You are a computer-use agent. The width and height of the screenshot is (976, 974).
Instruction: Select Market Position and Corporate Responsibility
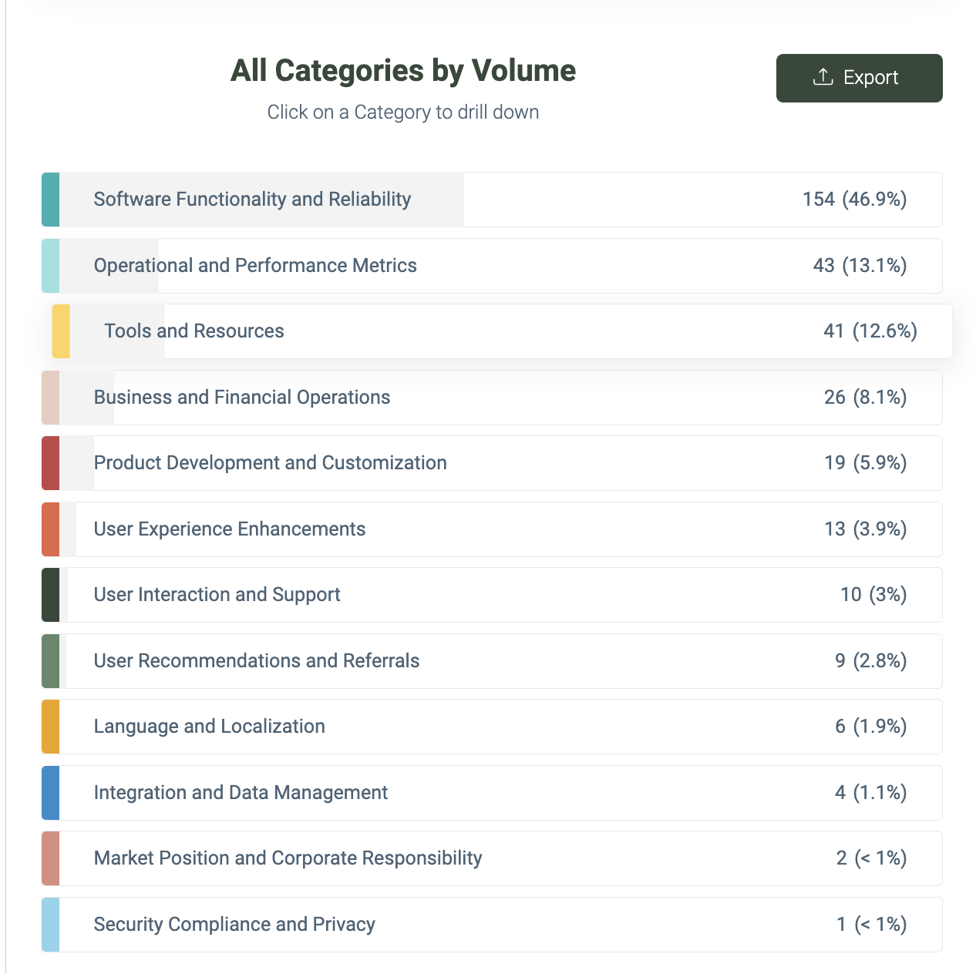tap(492, 858)
